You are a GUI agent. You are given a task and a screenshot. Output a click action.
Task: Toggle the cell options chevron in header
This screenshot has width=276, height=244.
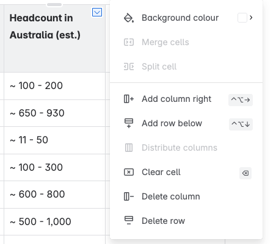pyautogui.click(x=97, y=12)
